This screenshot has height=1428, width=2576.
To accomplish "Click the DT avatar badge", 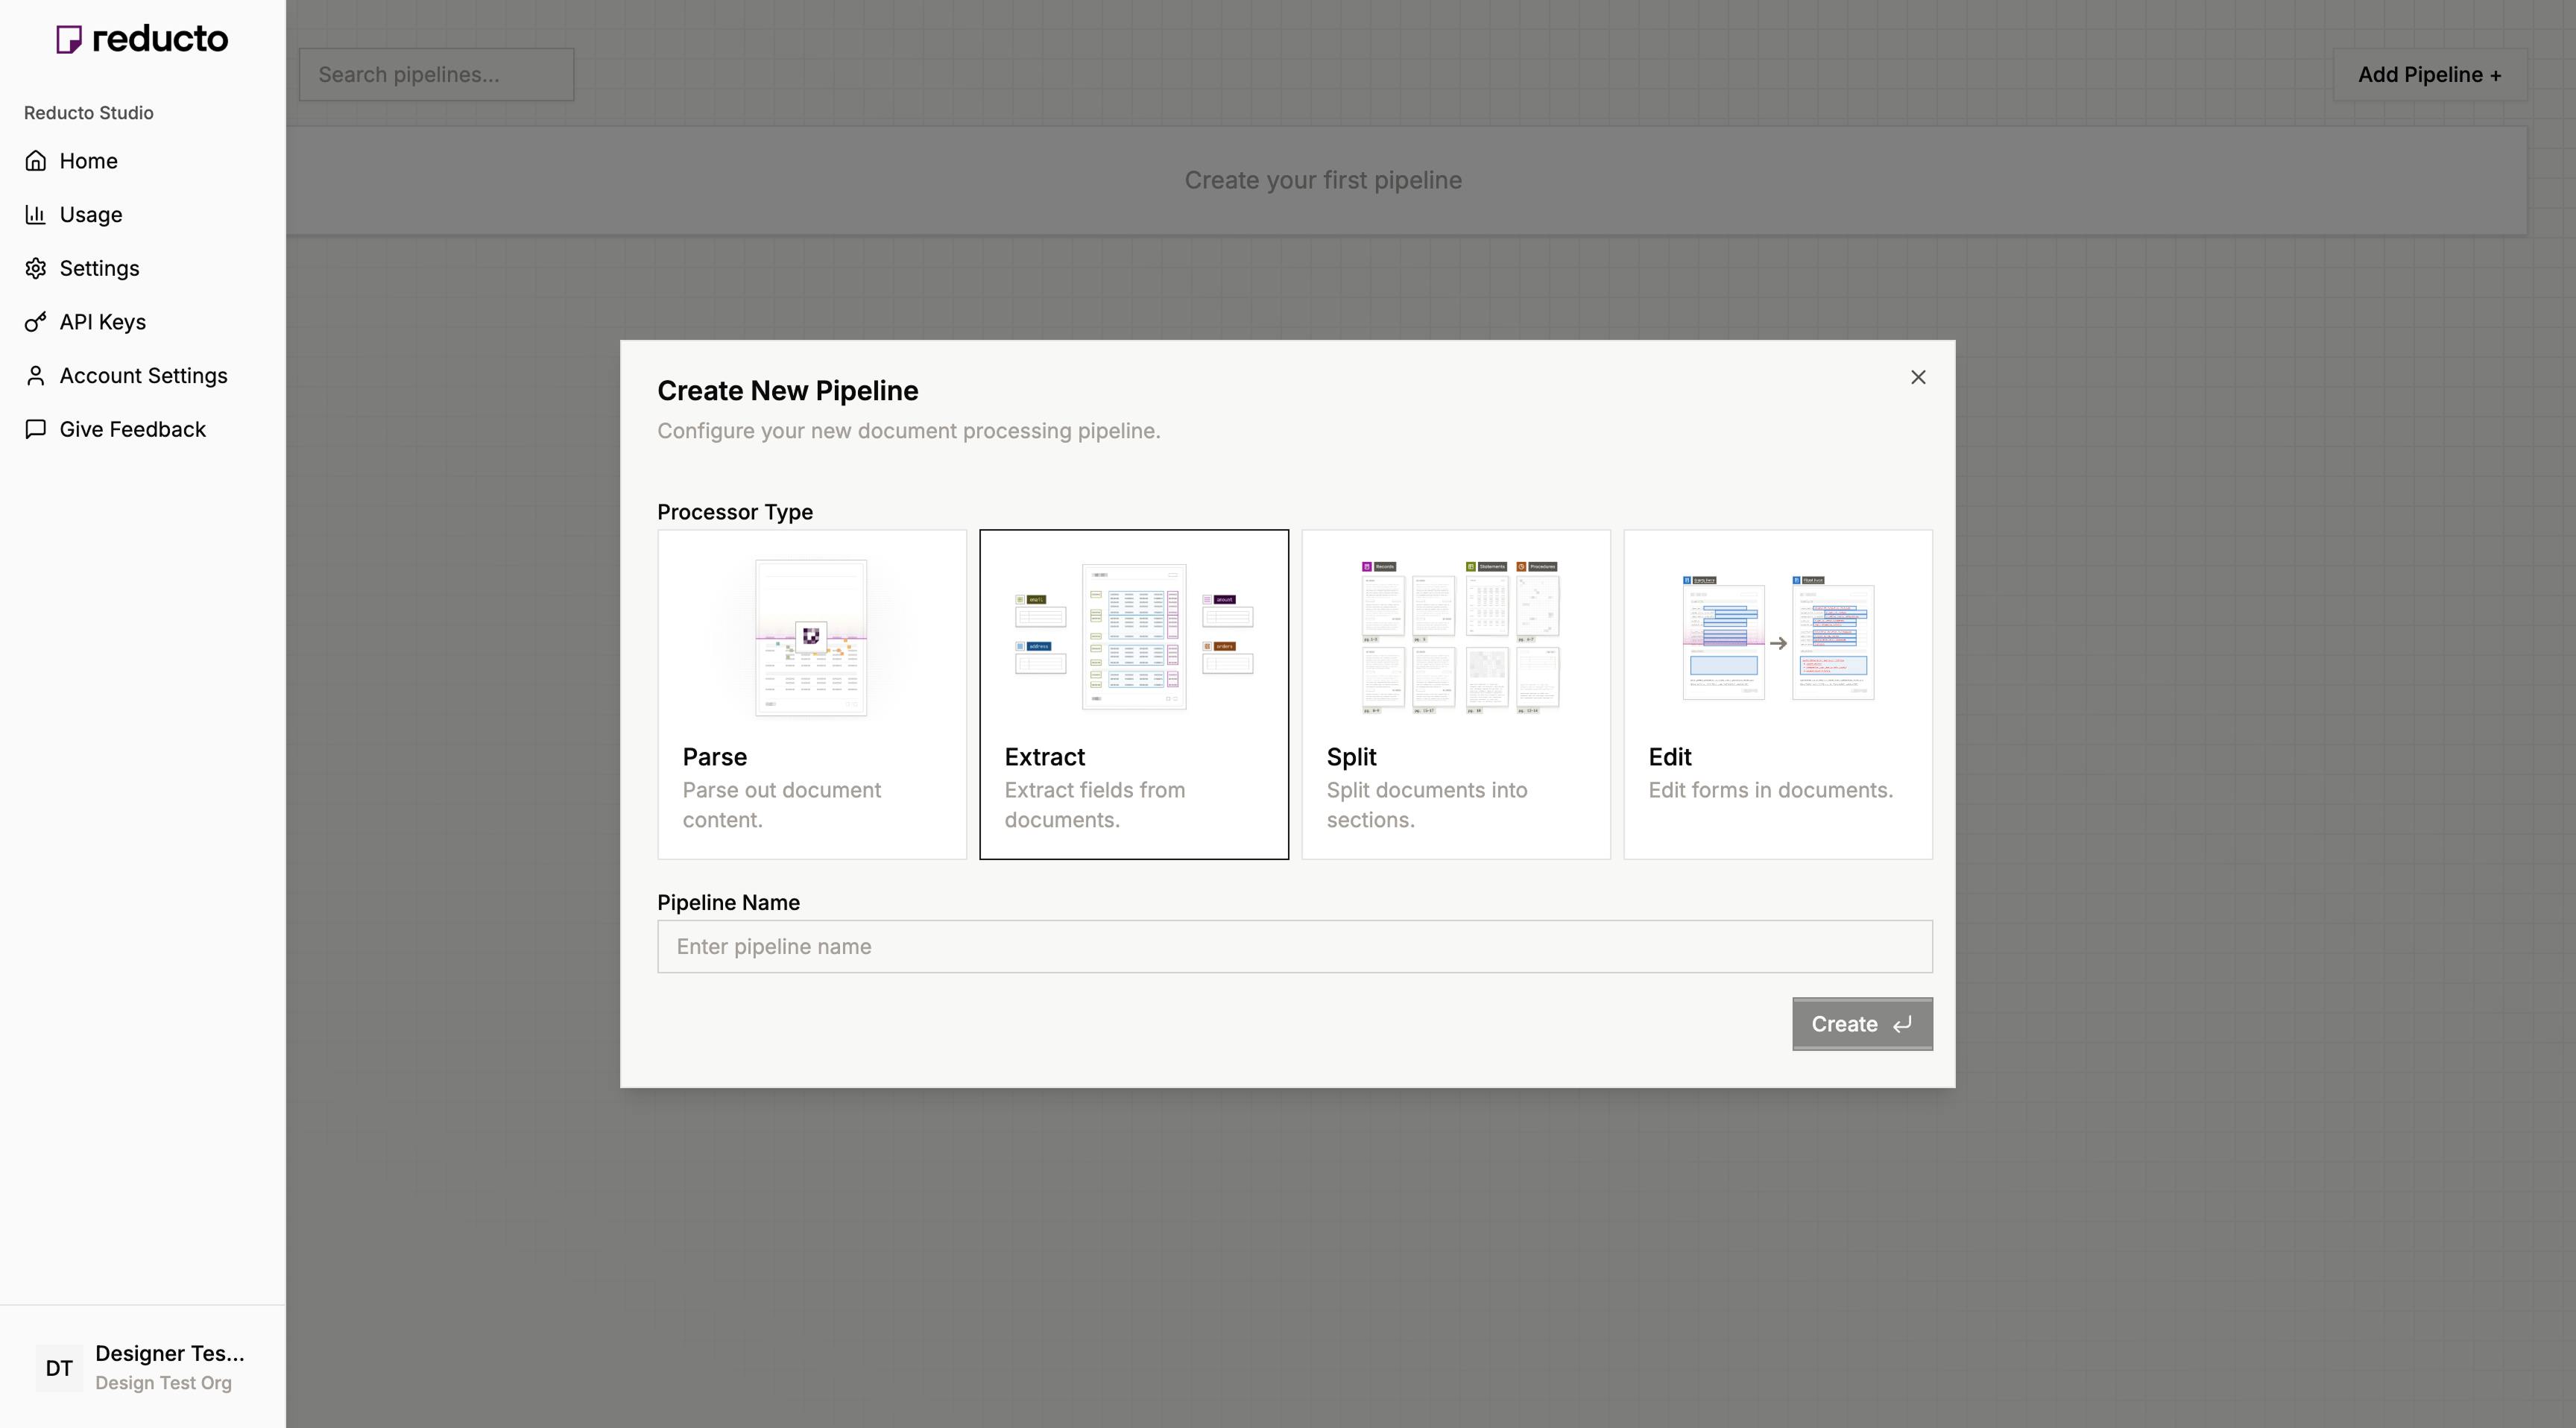I will pyautogui.click(x=59, y=1368).
